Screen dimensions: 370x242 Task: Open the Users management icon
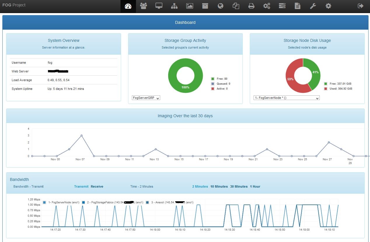[x=143, y=6]
